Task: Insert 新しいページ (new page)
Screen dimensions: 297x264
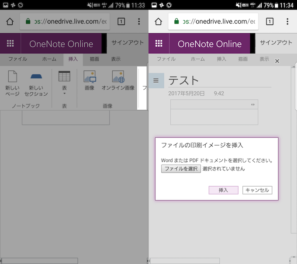Action: point(12,83)
